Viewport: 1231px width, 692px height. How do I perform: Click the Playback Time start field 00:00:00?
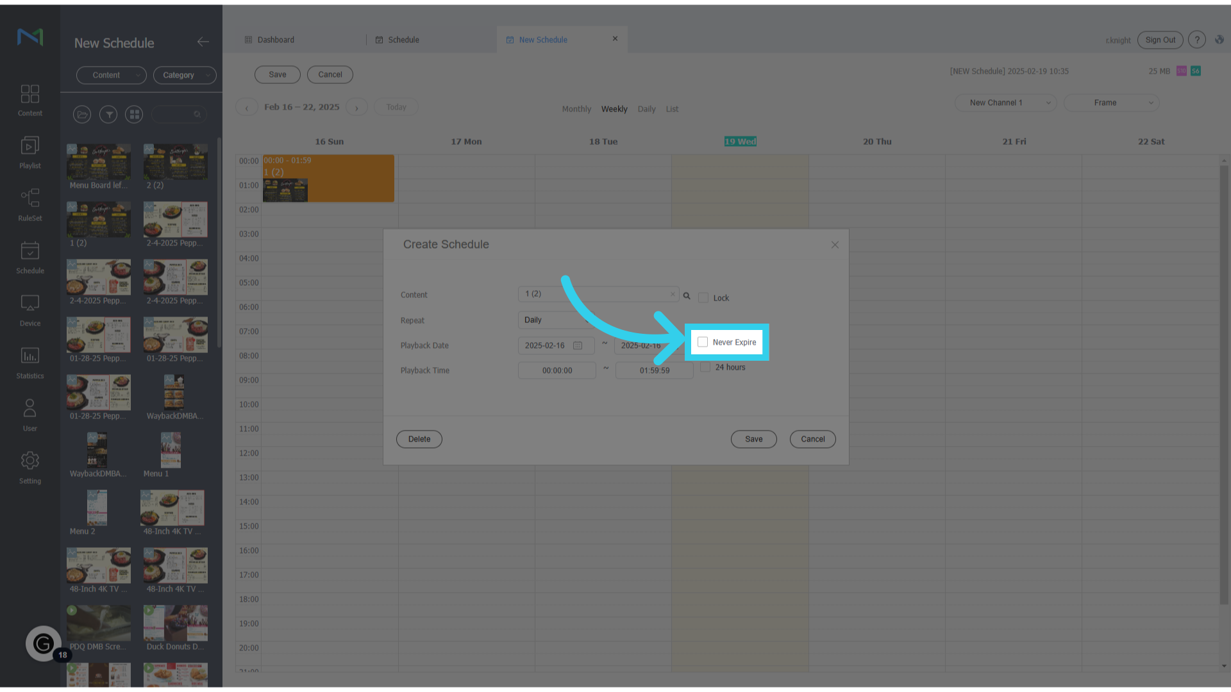tap(557, 370)
